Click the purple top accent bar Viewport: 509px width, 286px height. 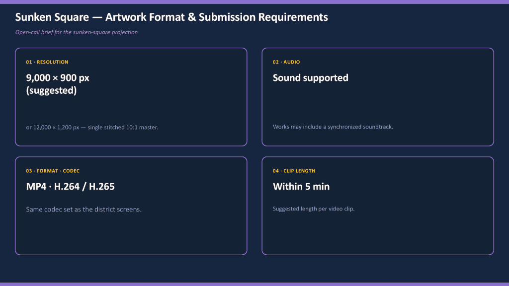point(254,2)
